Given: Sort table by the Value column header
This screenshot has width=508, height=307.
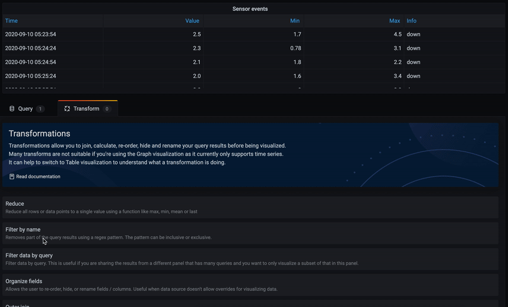Looking at the screenshot, I should coord(192,21).
